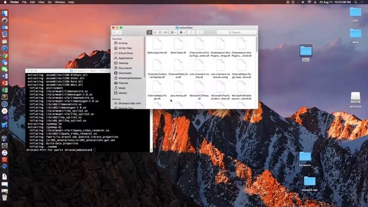Select the Cinemark.Outbound.RestApi.dll file
368x207 pixels.
pos(157,68)
